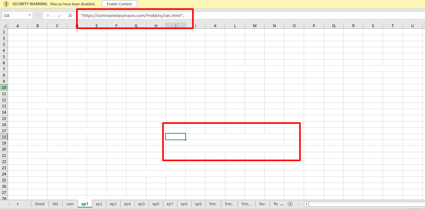Click the 'Macros have been disabled.' message
The image size is (425, 209).
73,4
